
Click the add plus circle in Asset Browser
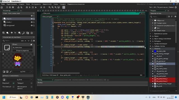click(x=169, y=17)
